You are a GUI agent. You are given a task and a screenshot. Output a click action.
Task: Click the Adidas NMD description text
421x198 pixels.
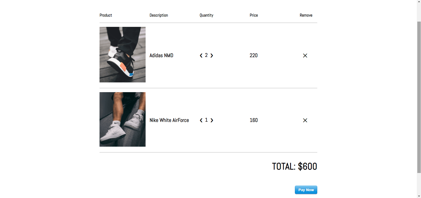(x=161, y=56)
